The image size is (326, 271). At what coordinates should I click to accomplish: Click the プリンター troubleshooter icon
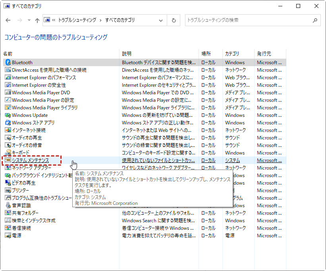click(8, 190)
